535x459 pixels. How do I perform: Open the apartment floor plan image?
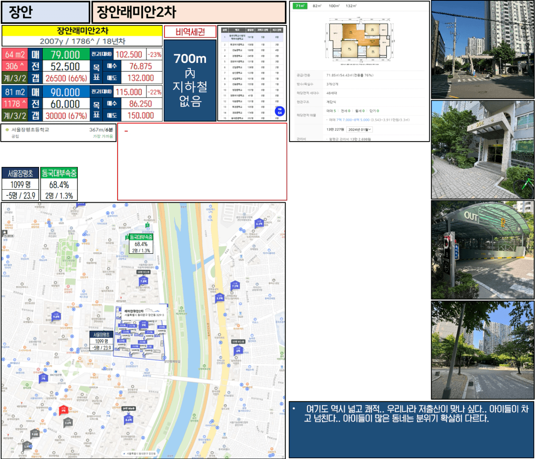(359, 42)
